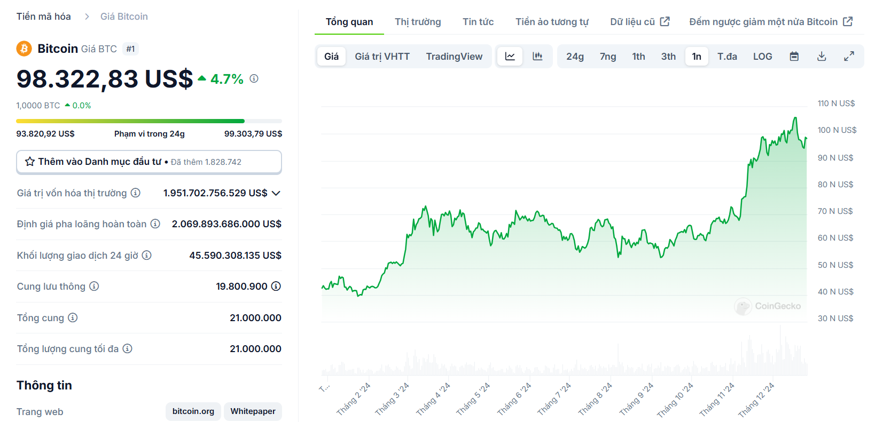The height and width of the screenshot is (422, 883).
Task: Toggle LOG scale on chart
Action: (x=762, y=57)
